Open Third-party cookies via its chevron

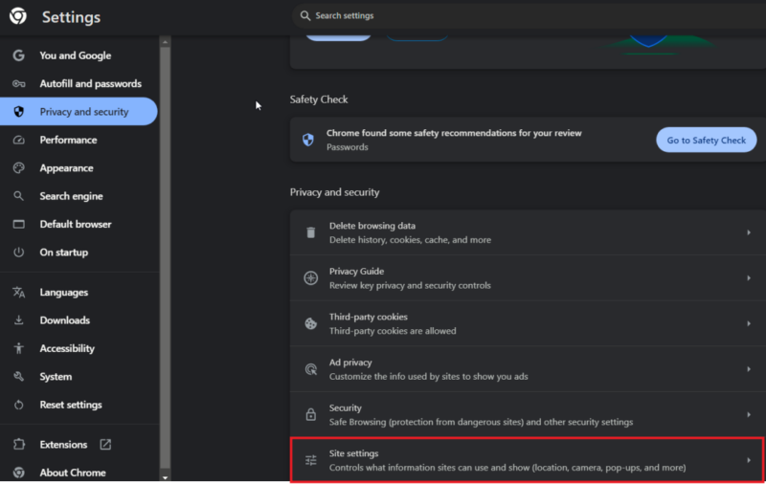point(749,323)
